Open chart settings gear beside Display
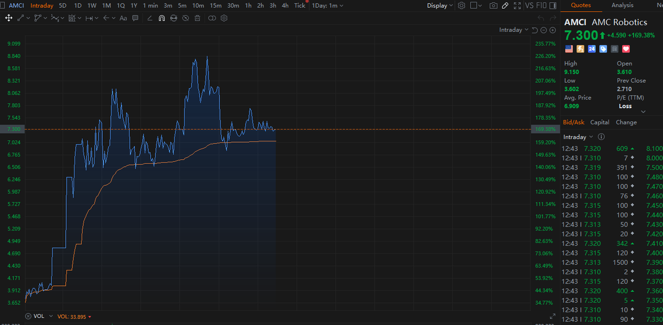Viewport: 663px width, 325px height. coord(461,6)
